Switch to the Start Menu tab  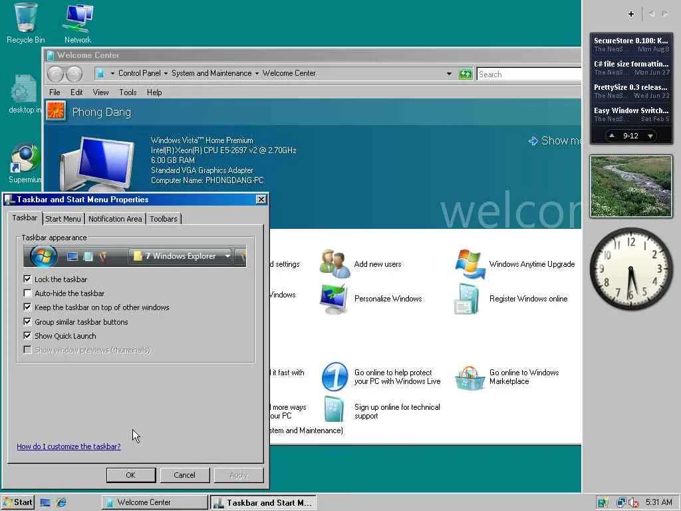pyautogui.click(x=63, y=218)
